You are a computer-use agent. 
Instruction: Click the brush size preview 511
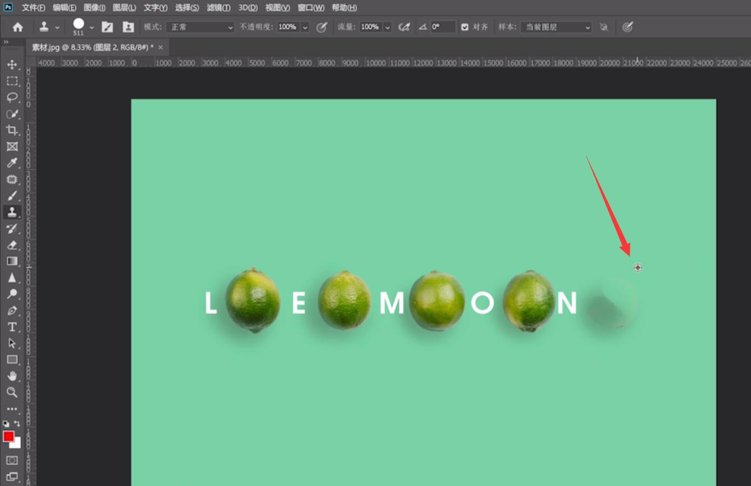coord(79,26)
